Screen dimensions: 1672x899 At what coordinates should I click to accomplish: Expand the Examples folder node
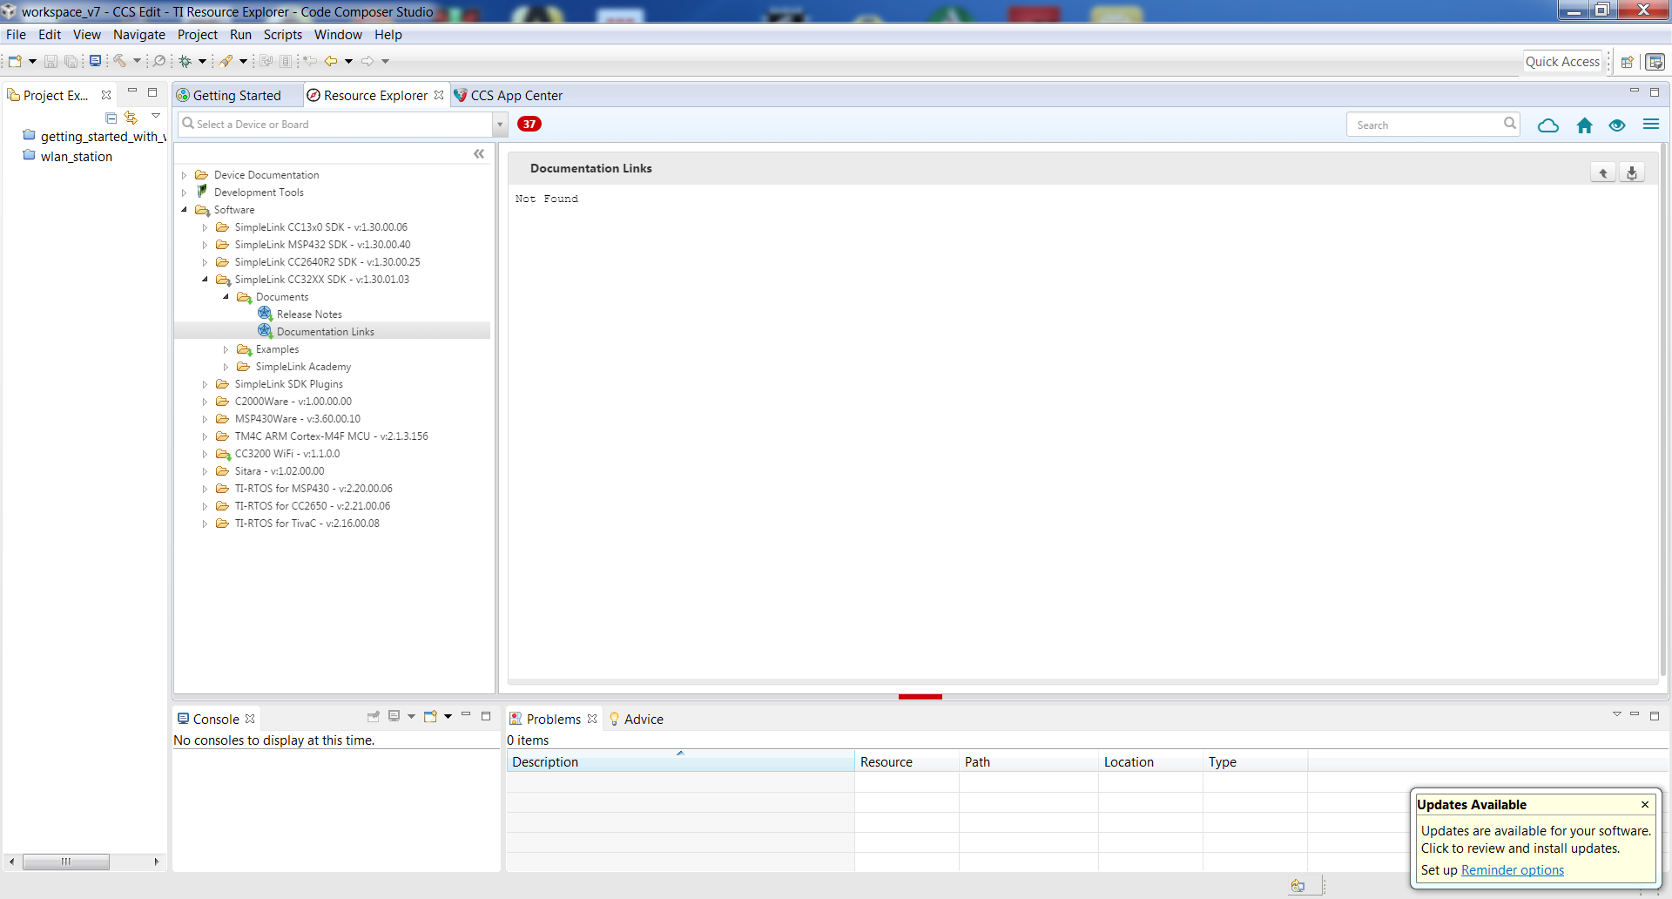coord(226,349)
